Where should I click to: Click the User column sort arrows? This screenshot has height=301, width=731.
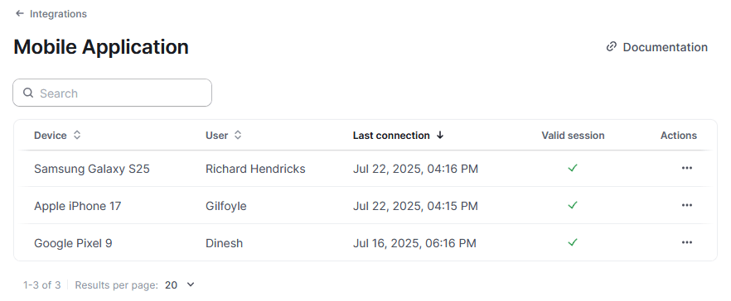tap(238, 136)
